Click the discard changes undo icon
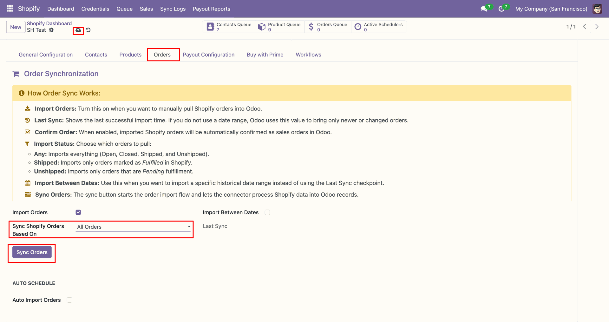This screenshot has height=322, width=609. (88, 30)
